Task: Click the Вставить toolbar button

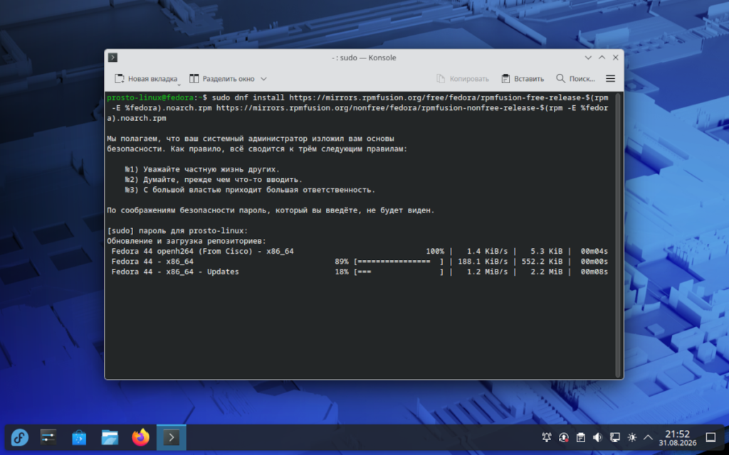Action: pyautogui.click(x=523, y=79)
